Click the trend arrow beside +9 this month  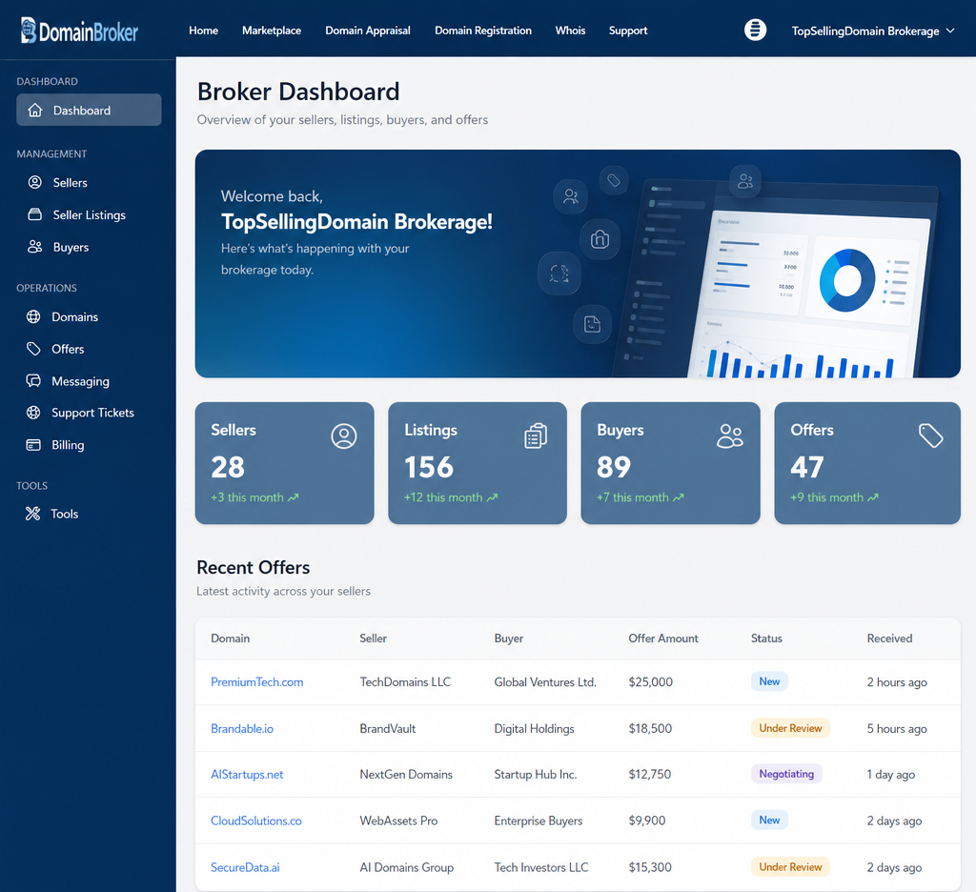pos(873,497)
